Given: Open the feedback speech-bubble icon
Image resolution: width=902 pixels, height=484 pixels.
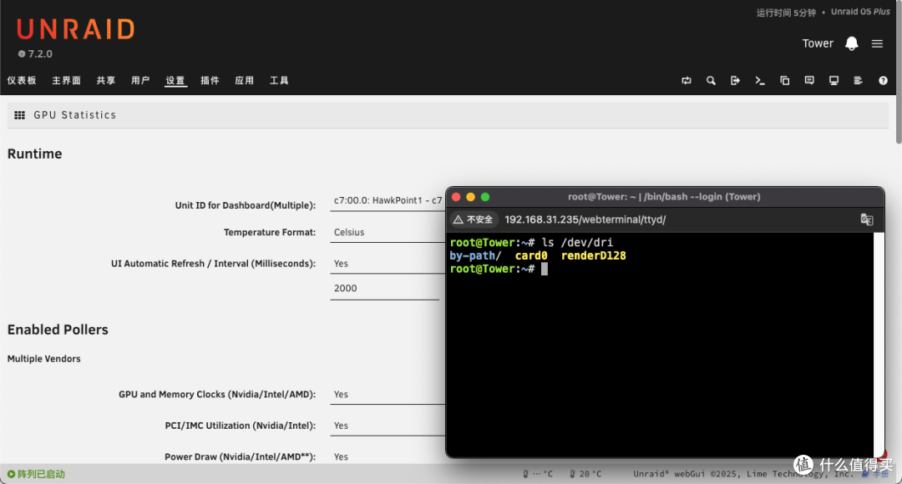Looking at the screenshot, I should pyautogui.click(x=809, y=80).
